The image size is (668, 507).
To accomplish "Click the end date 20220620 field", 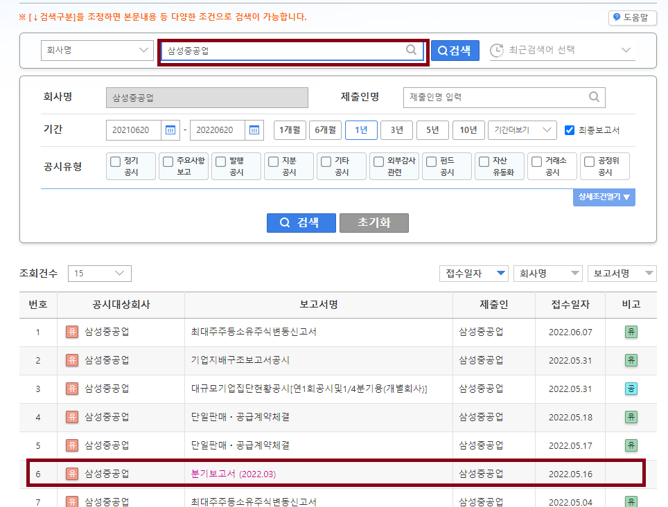I will pyautogui.click(x=218, y=130).
